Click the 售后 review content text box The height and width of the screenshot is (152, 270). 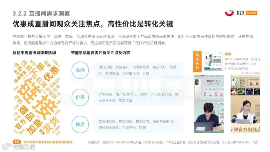pyautogui.click(x=138, y=124)
